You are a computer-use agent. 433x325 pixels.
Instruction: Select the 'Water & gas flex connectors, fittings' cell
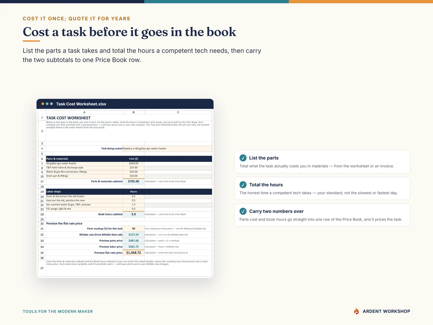(84, 172)
